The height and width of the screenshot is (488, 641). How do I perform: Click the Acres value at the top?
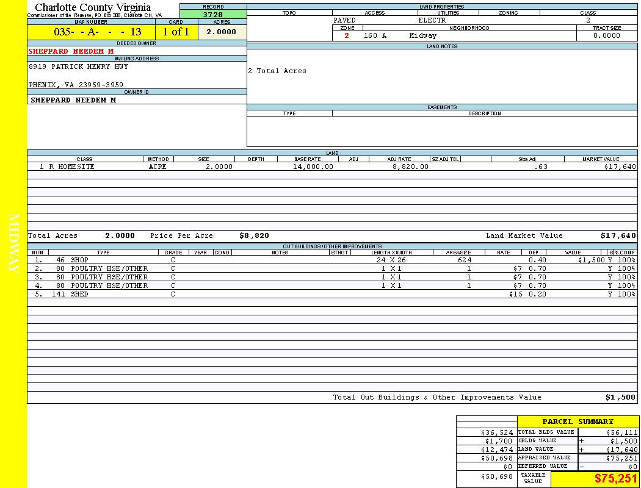[x=221, y=32]
